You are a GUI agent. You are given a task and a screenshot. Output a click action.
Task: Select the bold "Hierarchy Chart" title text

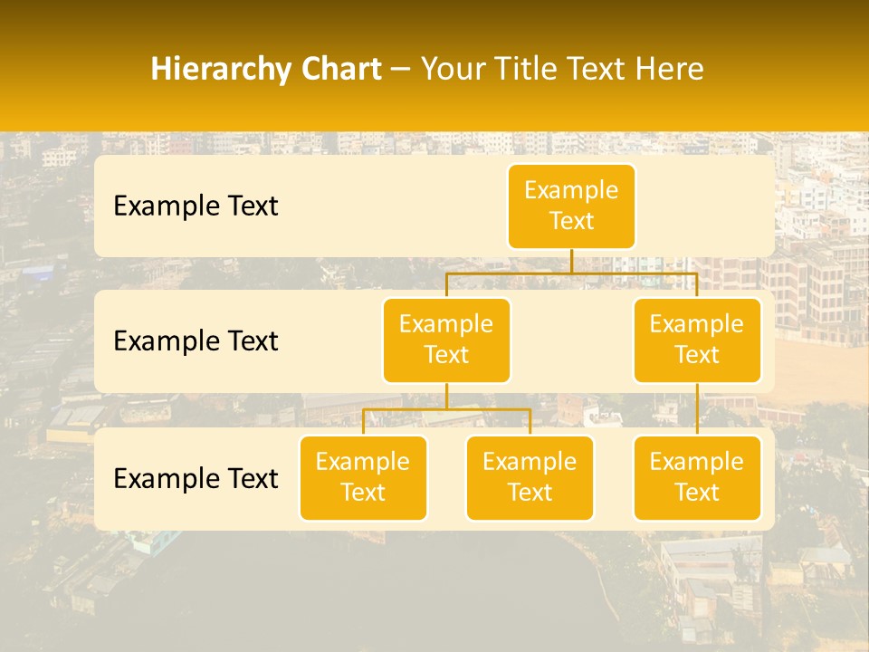point(266,69)
